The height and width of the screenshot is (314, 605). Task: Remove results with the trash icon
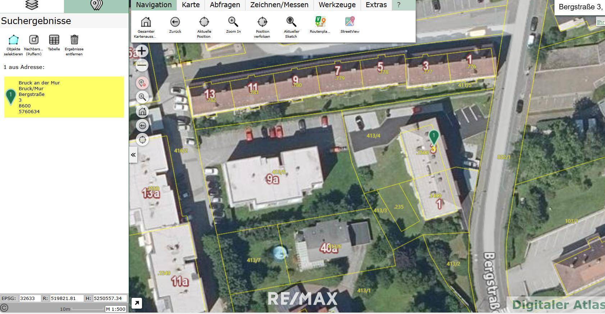point(74,45)
